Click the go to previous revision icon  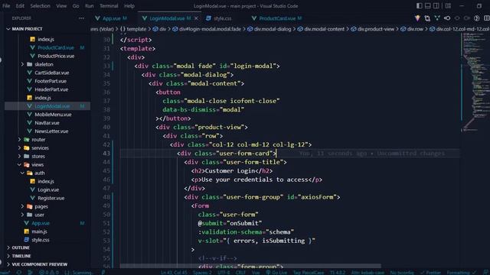(x=447, y=18)
